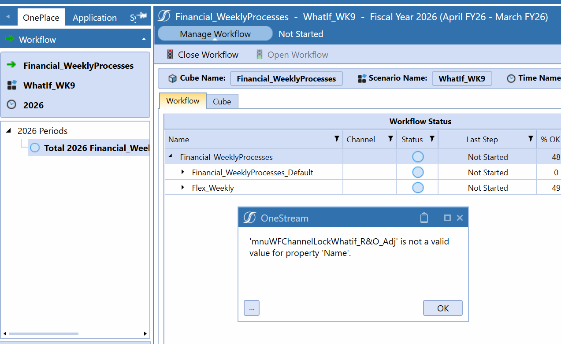Click the ellipsis button on the error dialog
The height and width of the screenshot is (344, 561).
[251, 308]
